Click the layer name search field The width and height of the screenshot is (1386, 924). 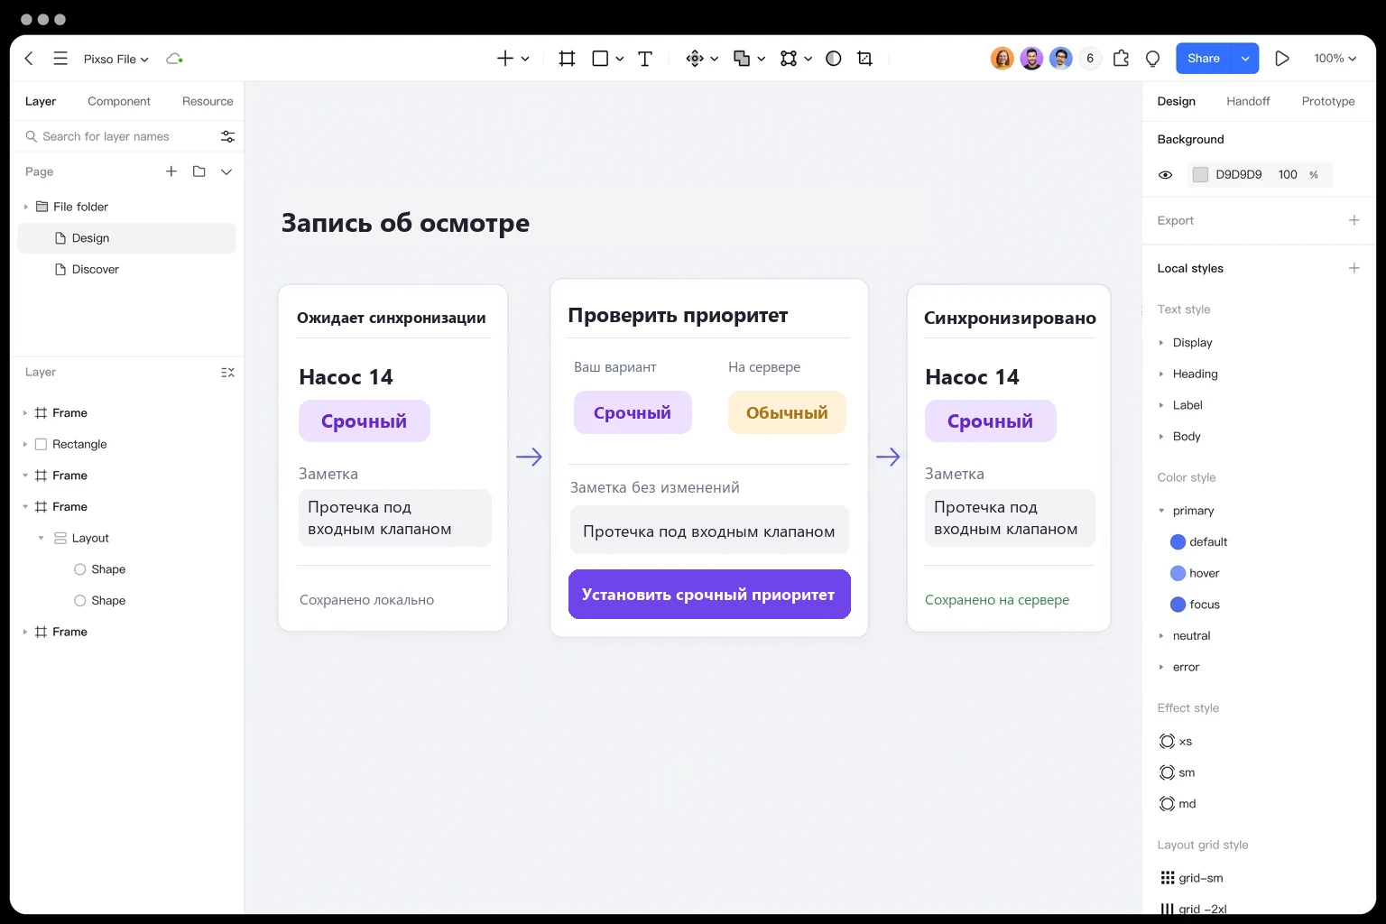point(119,136)
